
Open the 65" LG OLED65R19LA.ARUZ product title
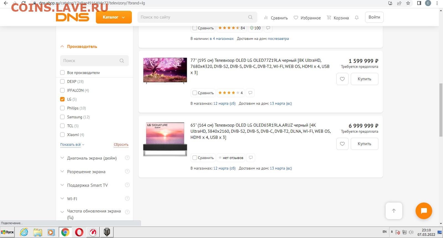pyautogui.click(x=261, y=131)
